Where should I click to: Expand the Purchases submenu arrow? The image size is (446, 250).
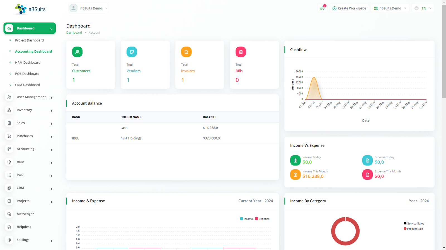tap(52, 137)
